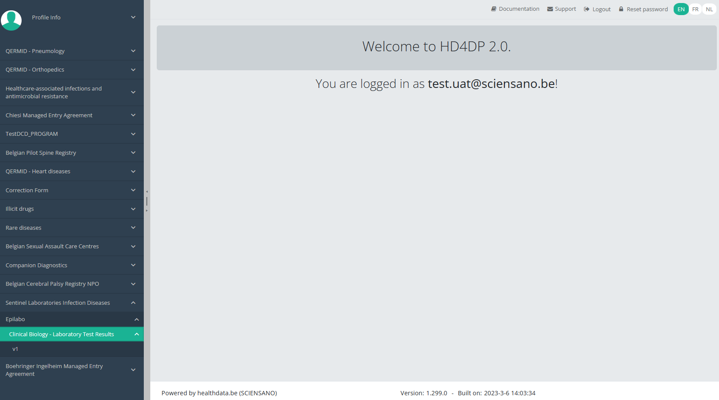
Task: Click the user avatar profile icon
Action: (11, 20)
